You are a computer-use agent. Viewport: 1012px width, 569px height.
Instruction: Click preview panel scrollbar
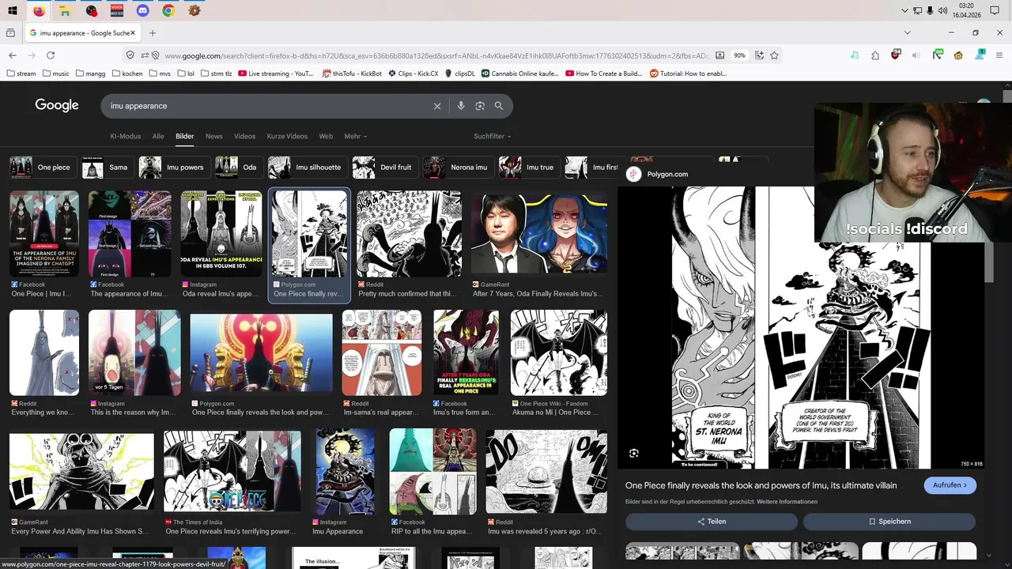tap(988, 263)
